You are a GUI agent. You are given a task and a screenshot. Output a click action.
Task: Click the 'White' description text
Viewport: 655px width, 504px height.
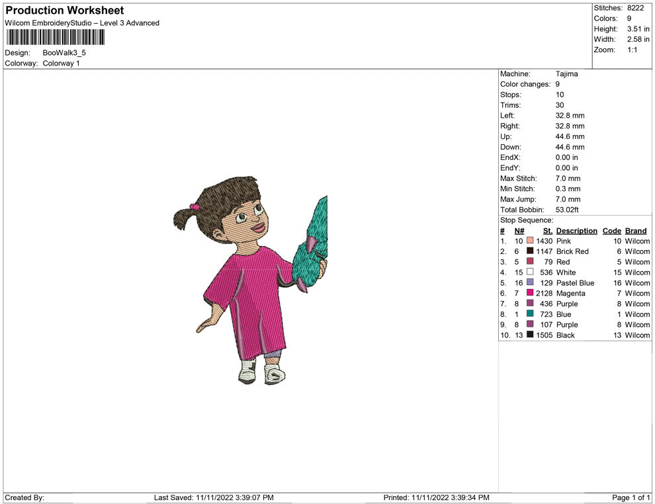566,273
